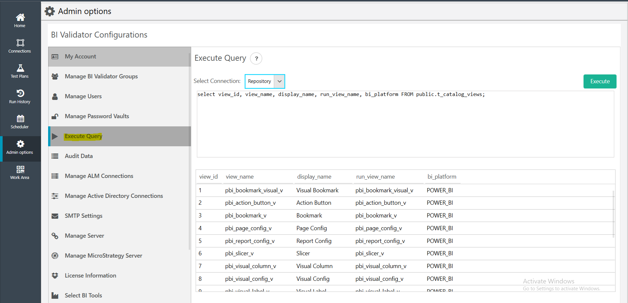Click the Manage MicroStrategy Server icon
Screen dimensions: 628x303
(x=55, y=256)
